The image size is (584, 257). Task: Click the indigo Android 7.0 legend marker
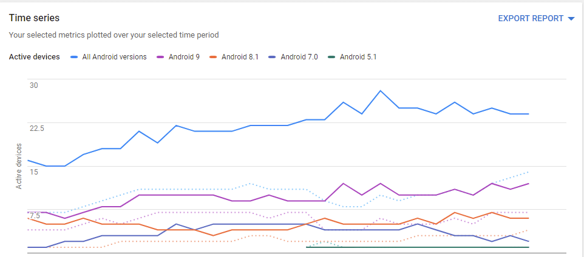273,57
